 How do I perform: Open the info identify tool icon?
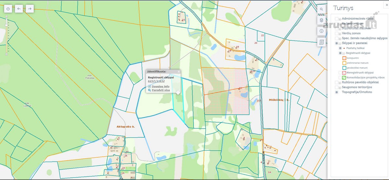point(321,31)
